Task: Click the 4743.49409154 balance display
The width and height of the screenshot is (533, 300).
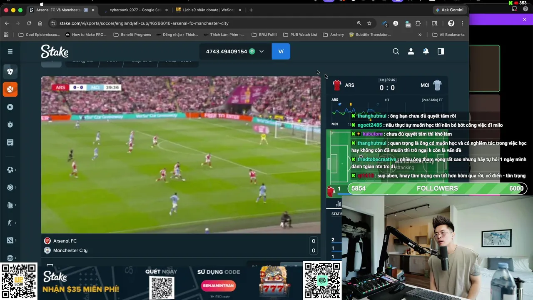Action: tap(227, 51)
